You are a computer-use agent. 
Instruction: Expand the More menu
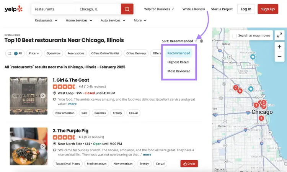click(140, 20)
